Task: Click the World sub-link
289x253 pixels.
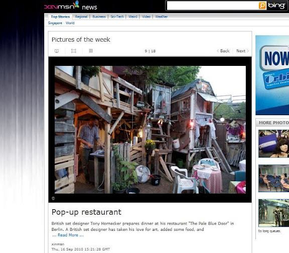Action: [70, 23]
